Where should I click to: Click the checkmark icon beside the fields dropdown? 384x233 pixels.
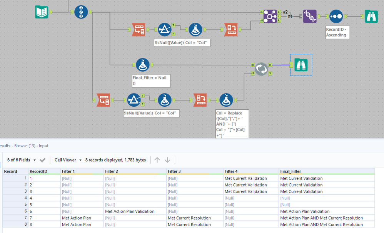(x=43, y=160)
